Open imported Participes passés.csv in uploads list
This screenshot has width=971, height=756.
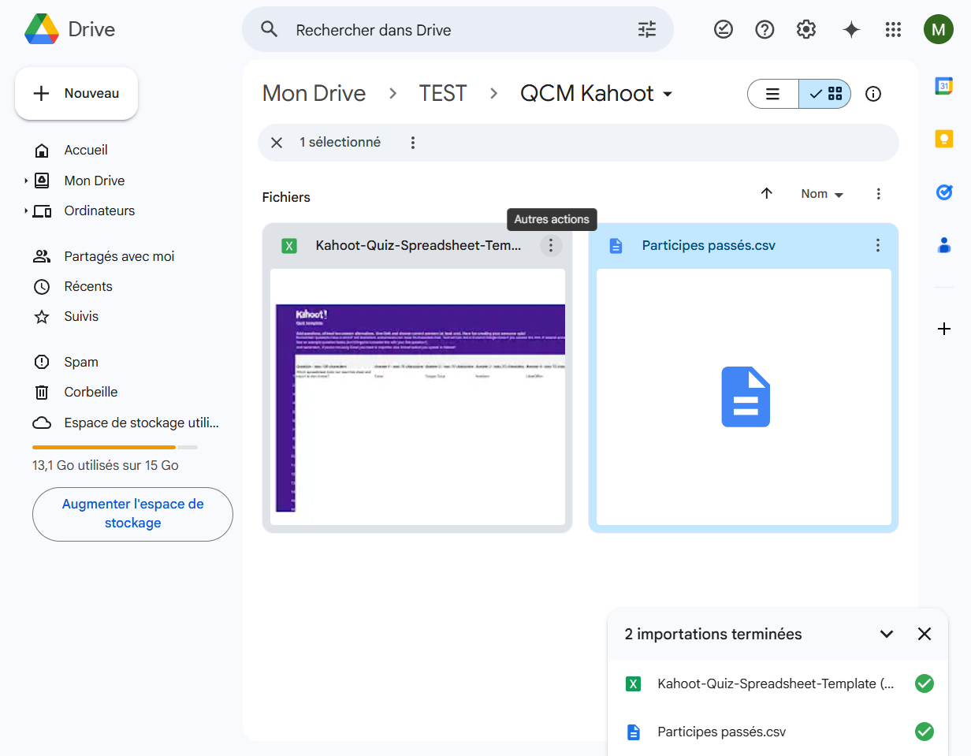coord(722,732)
